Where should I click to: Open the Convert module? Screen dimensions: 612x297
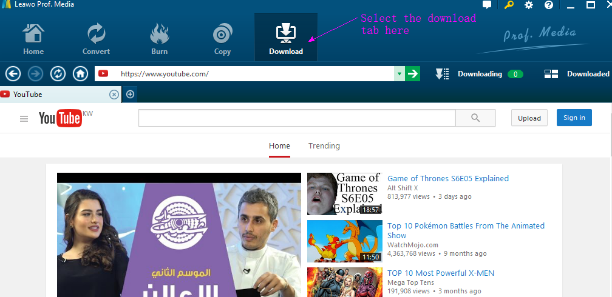[x=96, y=39]
